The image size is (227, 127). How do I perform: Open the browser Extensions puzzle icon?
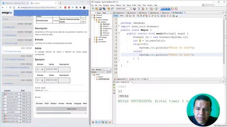pyautogui.click(x=81, y=7)
